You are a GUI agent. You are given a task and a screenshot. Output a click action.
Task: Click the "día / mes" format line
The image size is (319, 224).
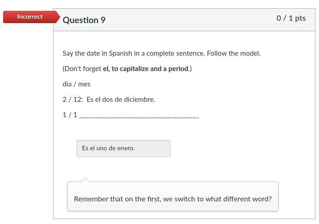76,84
